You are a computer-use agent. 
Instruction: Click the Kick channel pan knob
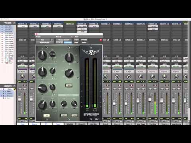[x=22, y=77]
